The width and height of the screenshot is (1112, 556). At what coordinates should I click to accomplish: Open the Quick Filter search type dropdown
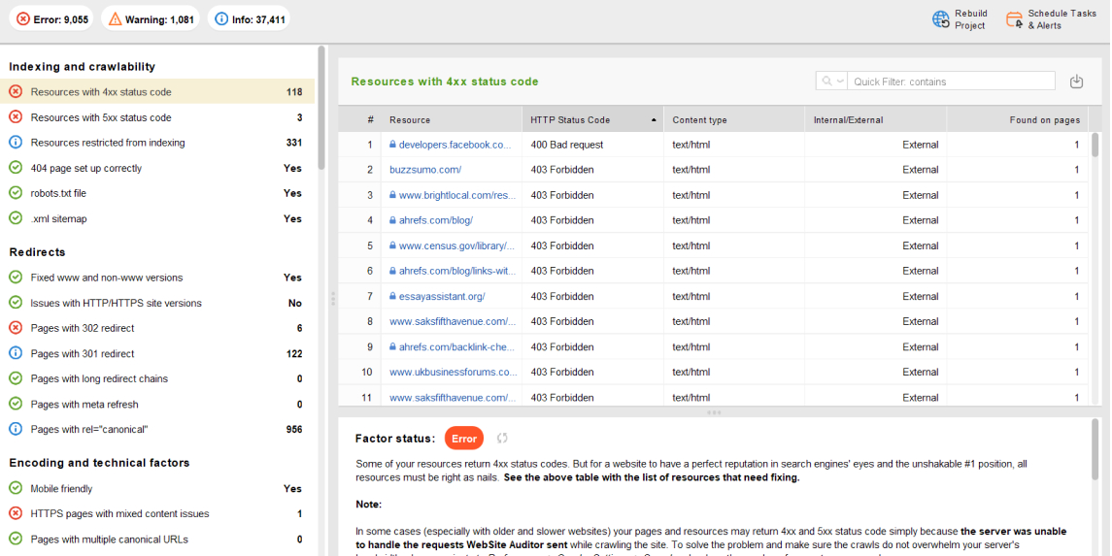[x=832, y=82]
